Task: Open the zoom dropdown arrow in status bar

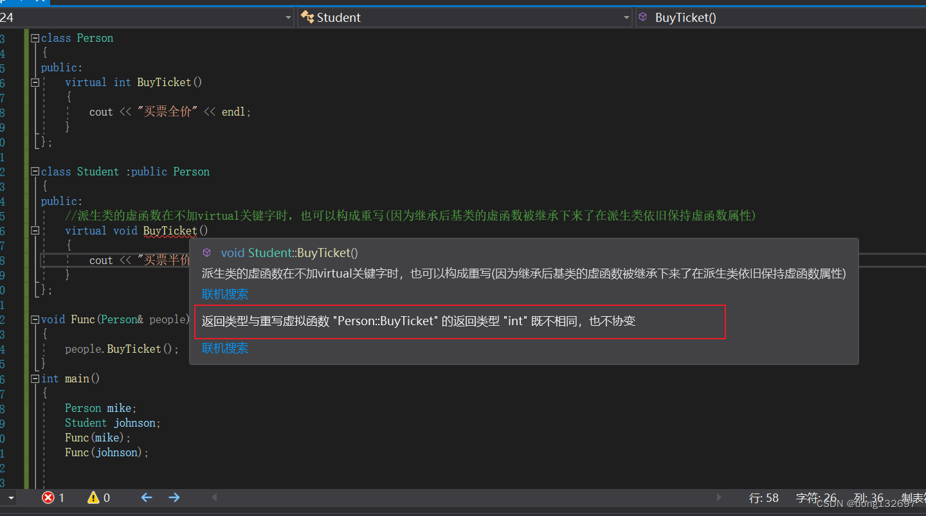Action: (11, 498)
